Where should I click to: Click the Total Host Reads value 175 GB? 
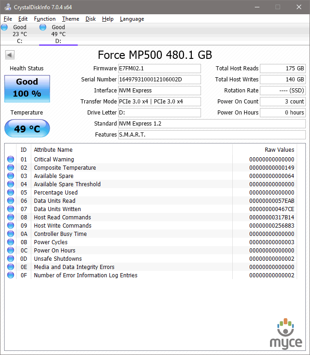tap(283, 69)
